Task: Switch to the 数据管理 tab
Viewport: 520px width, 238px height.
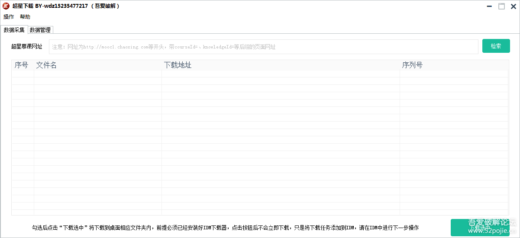Action: tap(40, 30)
